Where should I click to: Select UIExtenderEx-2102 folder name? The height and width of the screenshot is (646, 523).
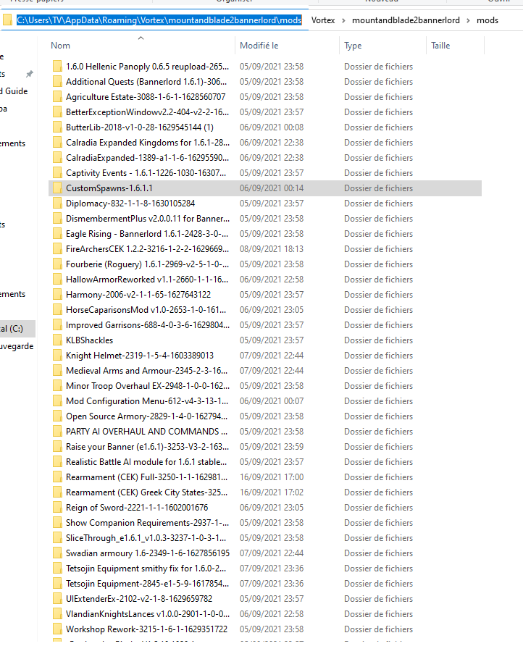pyautogui.click(x=139, y=599)
